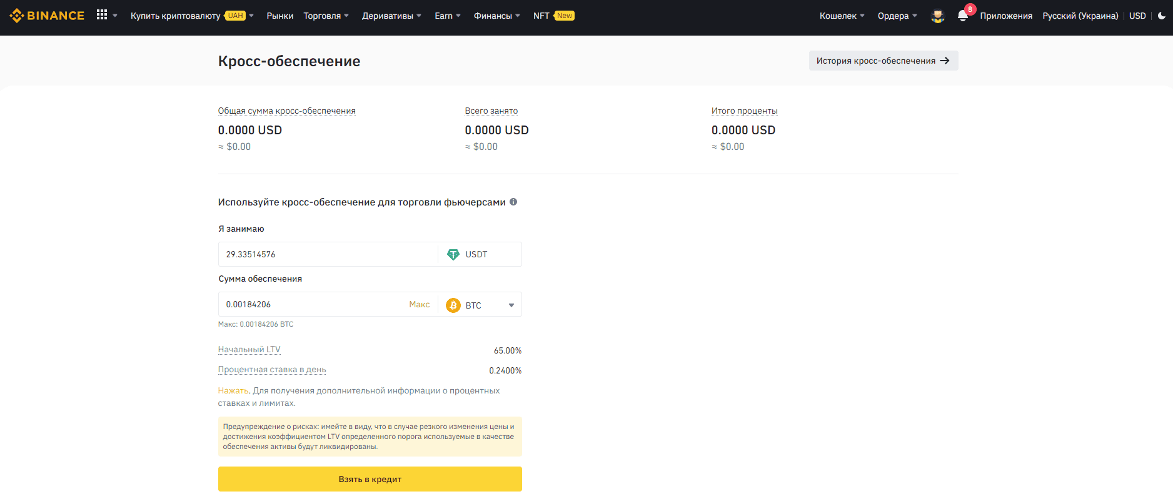Expand the Ордера dropdown

coord(897,16)
